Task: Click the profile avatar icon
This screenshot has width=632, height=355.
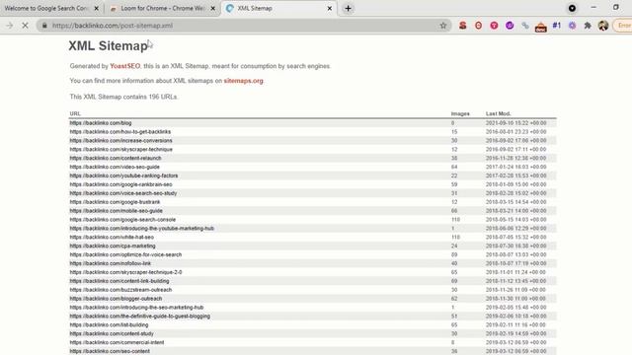Action: click(x=603, y=26)
